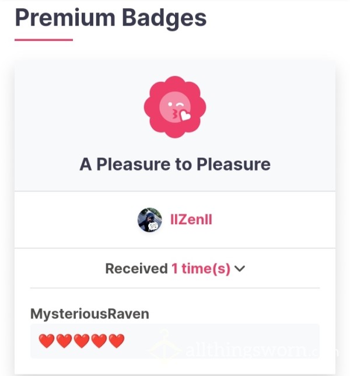Image resolution: width=350 pixels, height=376 pixels.
Task: Toggle the Received 1 time(s) list
Action: [175, 269]
